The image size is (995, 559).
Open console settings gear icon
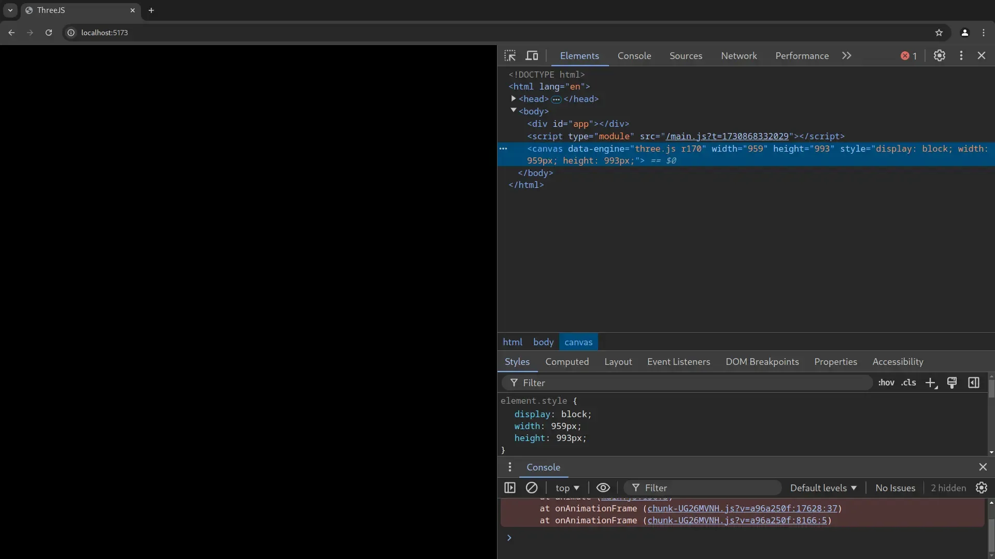click(982, 488)
